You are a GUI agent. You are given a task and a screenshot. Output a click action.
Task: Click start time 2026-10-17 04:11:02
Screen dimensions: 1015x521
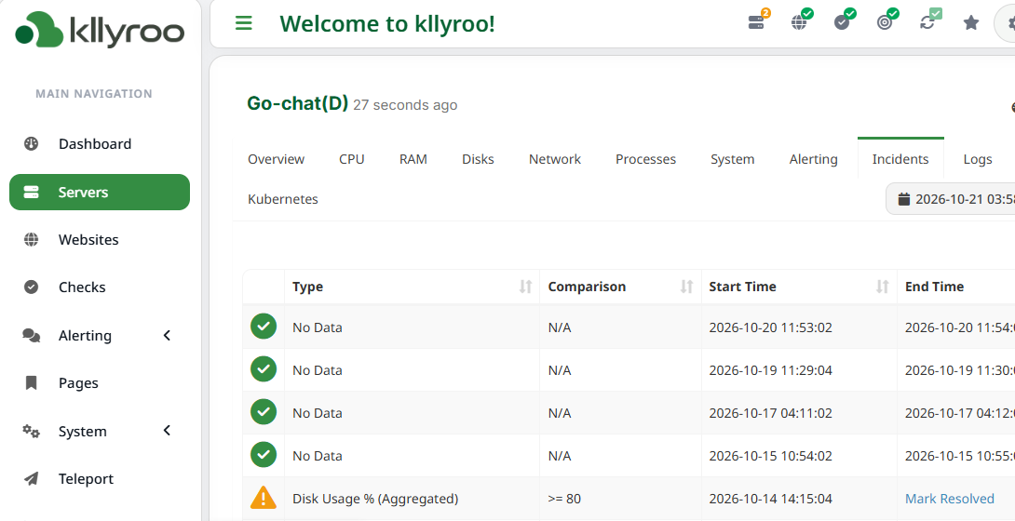click(770, 412)
